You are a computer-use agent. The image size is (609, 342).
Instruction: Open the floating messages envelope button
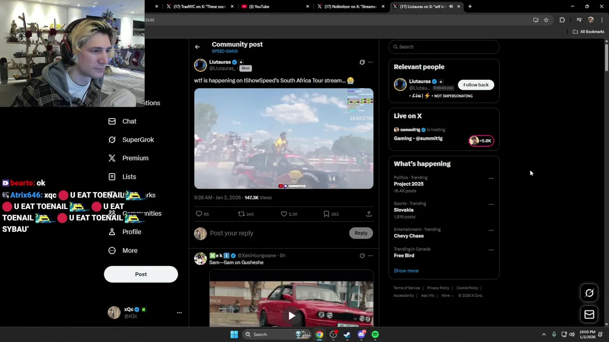589,314
